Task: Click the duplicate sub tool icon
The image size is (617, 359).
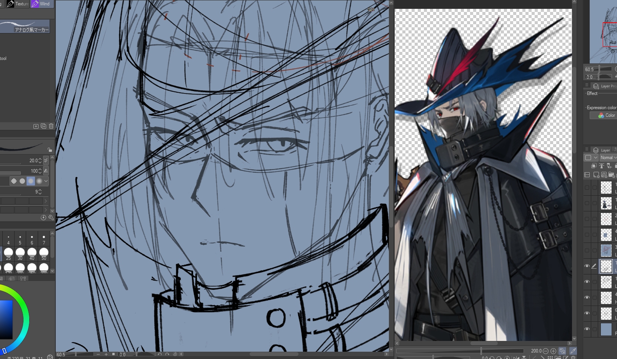Action: tap(43, 126)
